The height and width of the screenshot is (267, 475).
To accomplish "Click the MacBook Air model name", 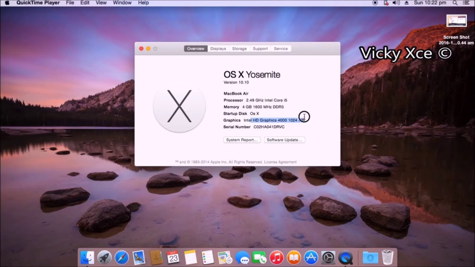I will click(x=236, y=93).
